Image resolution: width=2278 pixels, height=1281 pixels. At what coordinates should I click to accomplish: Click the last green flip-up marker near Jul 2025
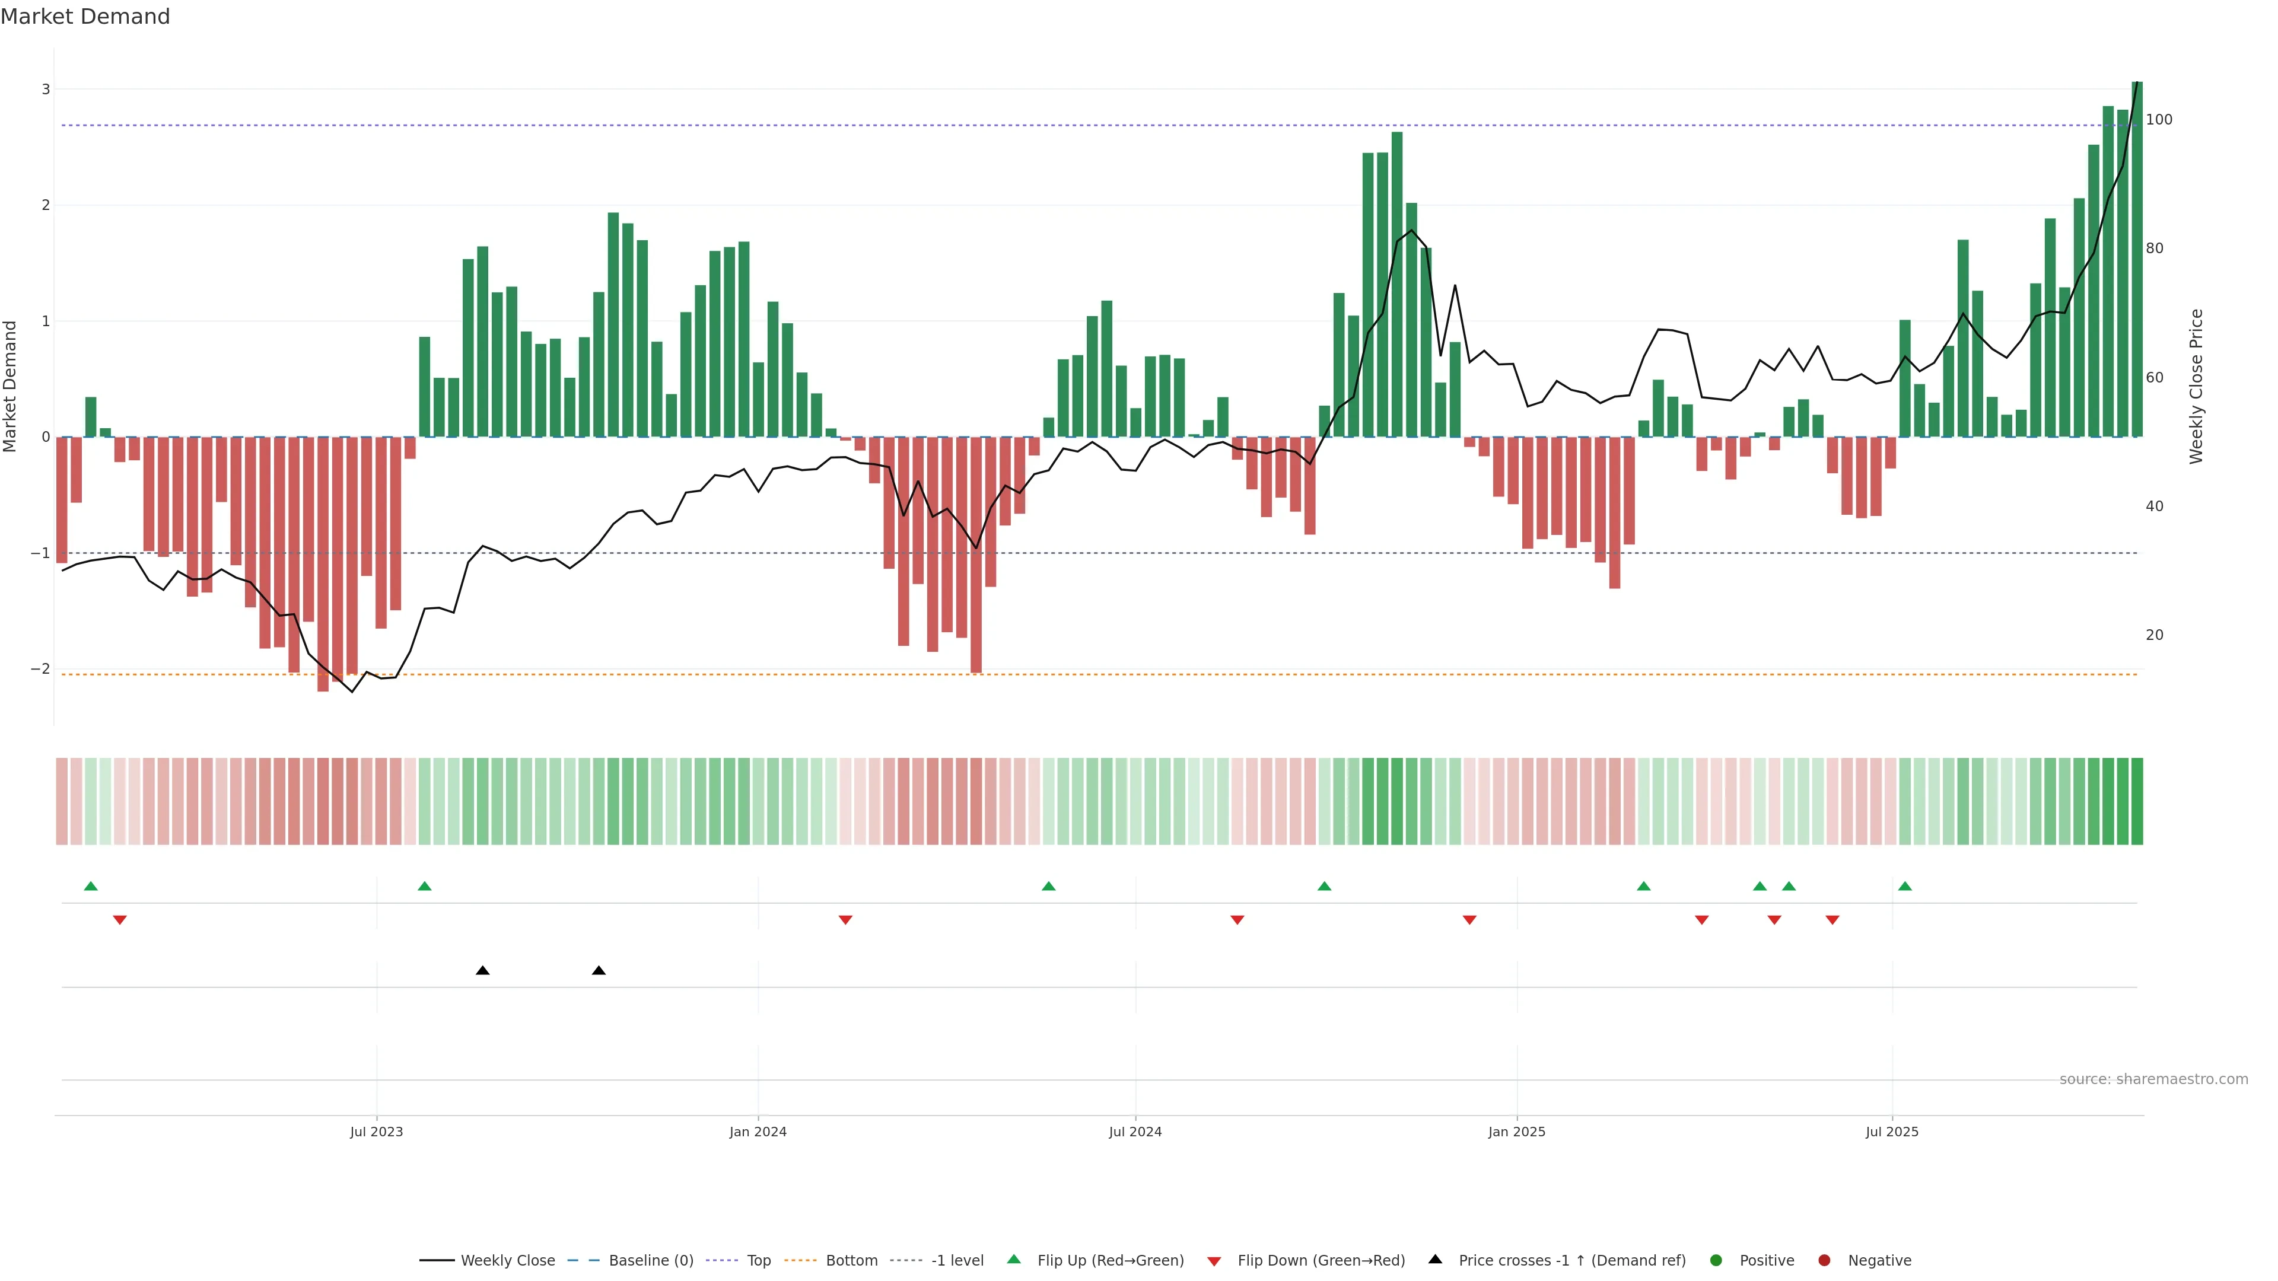pos(1905,886)
